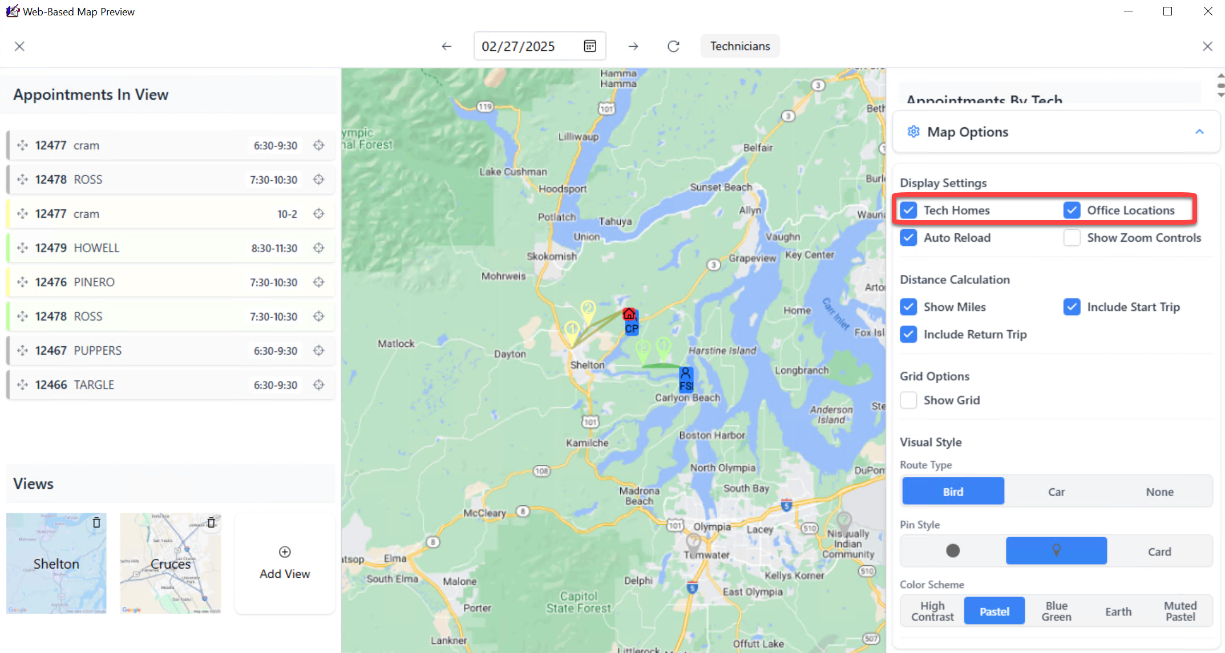Delete the Shelton saved view
The height and width of the screenshot is (653, 1225).
coord(96,522)
